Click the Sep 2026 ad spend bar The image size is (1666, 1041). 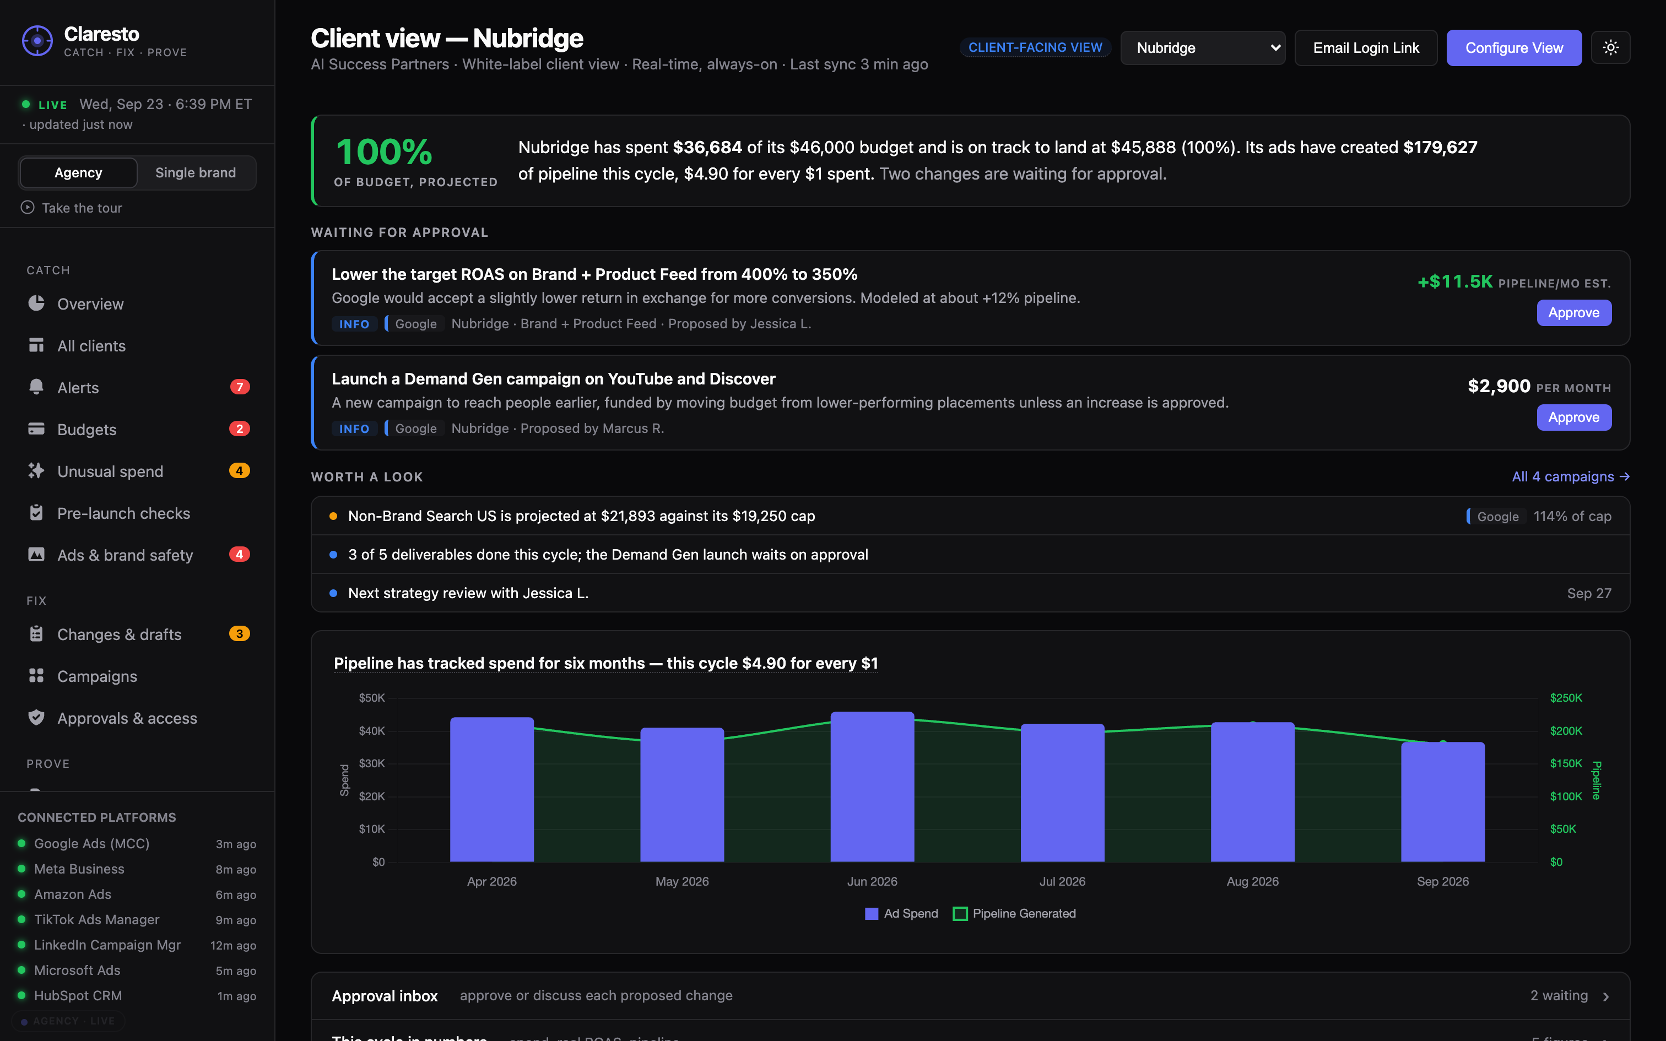[1443, 801]
